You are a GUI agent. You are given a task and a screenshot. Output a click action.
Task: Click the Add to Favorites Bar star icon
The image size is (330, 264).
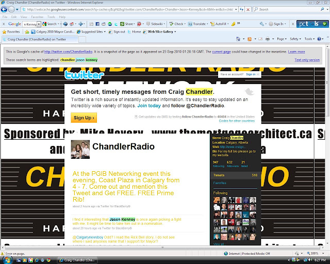pos(27,32)
